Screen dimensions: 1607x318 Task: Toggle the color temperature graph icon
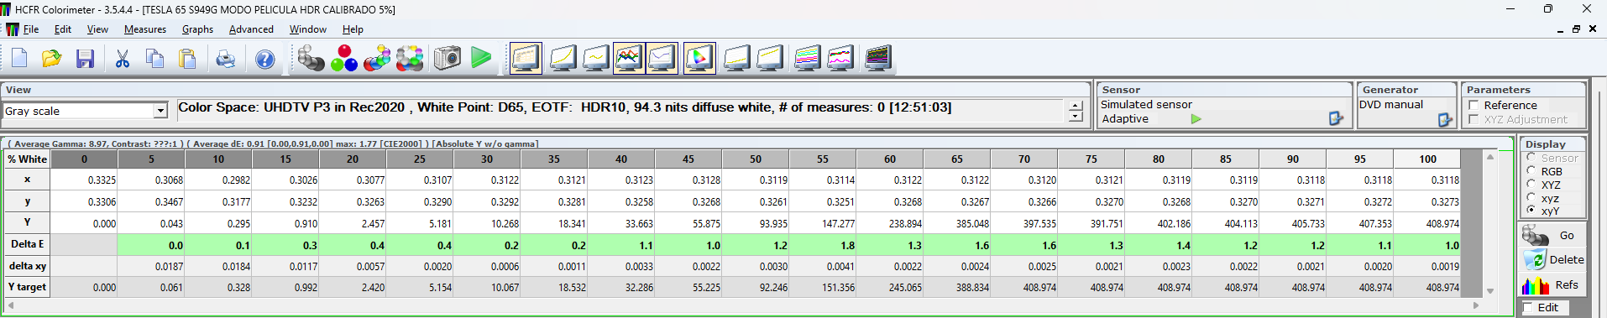(x=662, y=59)
